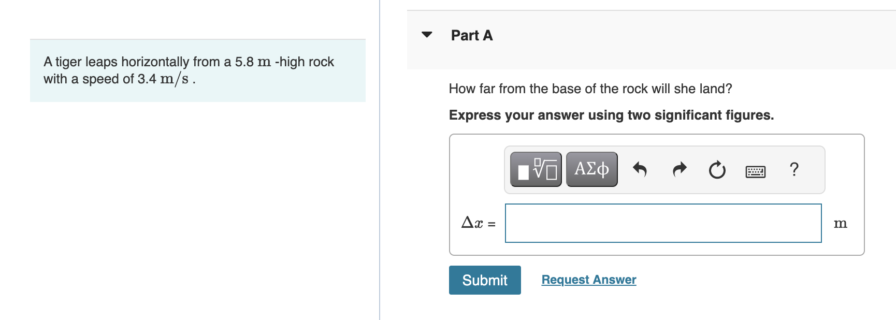Click the 'How far from the base' question

(590, 89)
